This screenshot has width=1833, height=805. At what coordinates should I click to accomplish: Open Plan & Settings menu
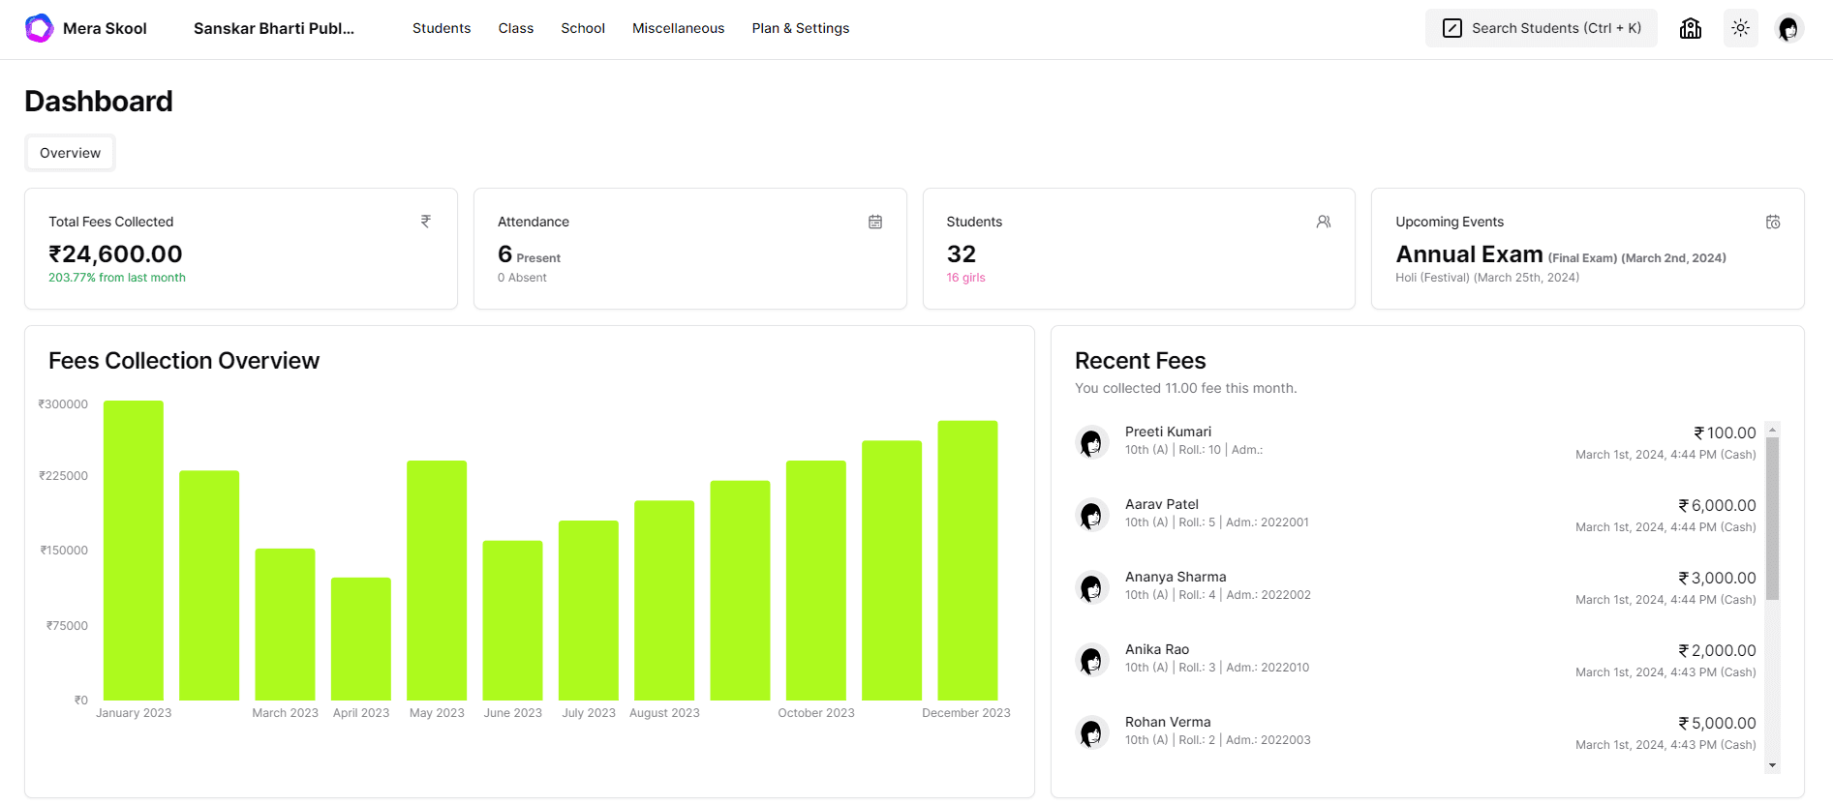[800, 28]
